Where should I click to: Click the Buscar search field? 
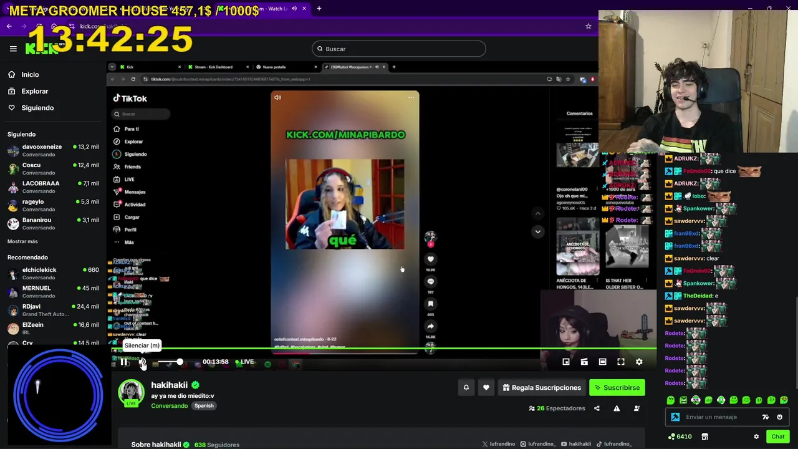(399, 49)
